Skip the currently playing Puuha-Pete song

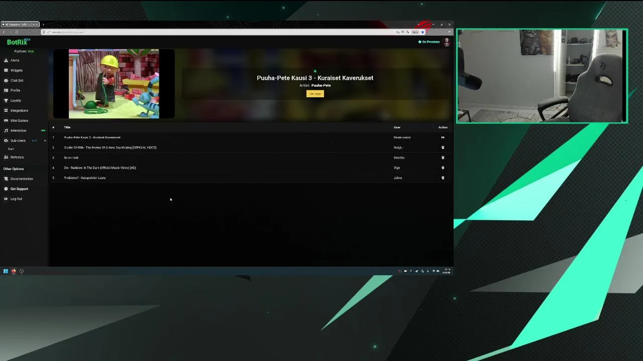coord(443,137)
